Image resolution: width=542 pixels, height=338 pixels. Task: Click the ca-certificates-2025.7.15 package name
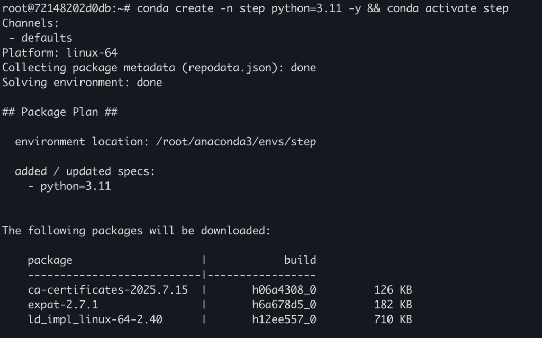(107, 290)
